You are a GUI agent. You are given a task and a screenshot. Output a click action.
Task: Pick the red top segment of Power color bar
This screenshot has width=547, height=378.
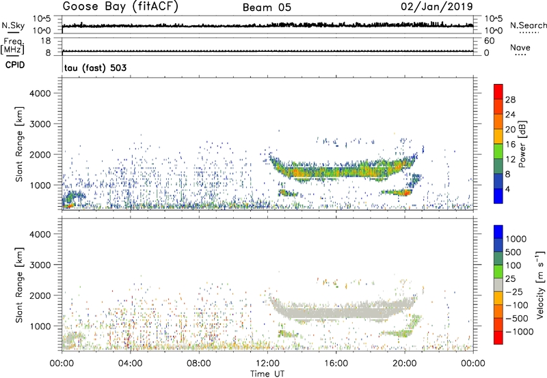pyautogui.click(x=498, y=91)
